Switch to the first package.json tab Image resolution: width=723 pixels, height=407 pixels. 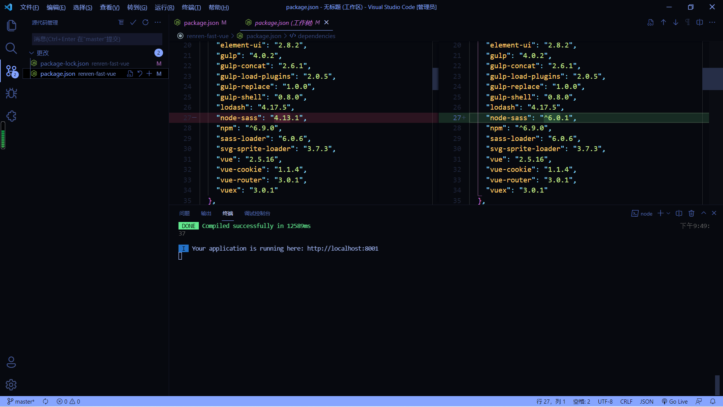click(x=201, y=23)
